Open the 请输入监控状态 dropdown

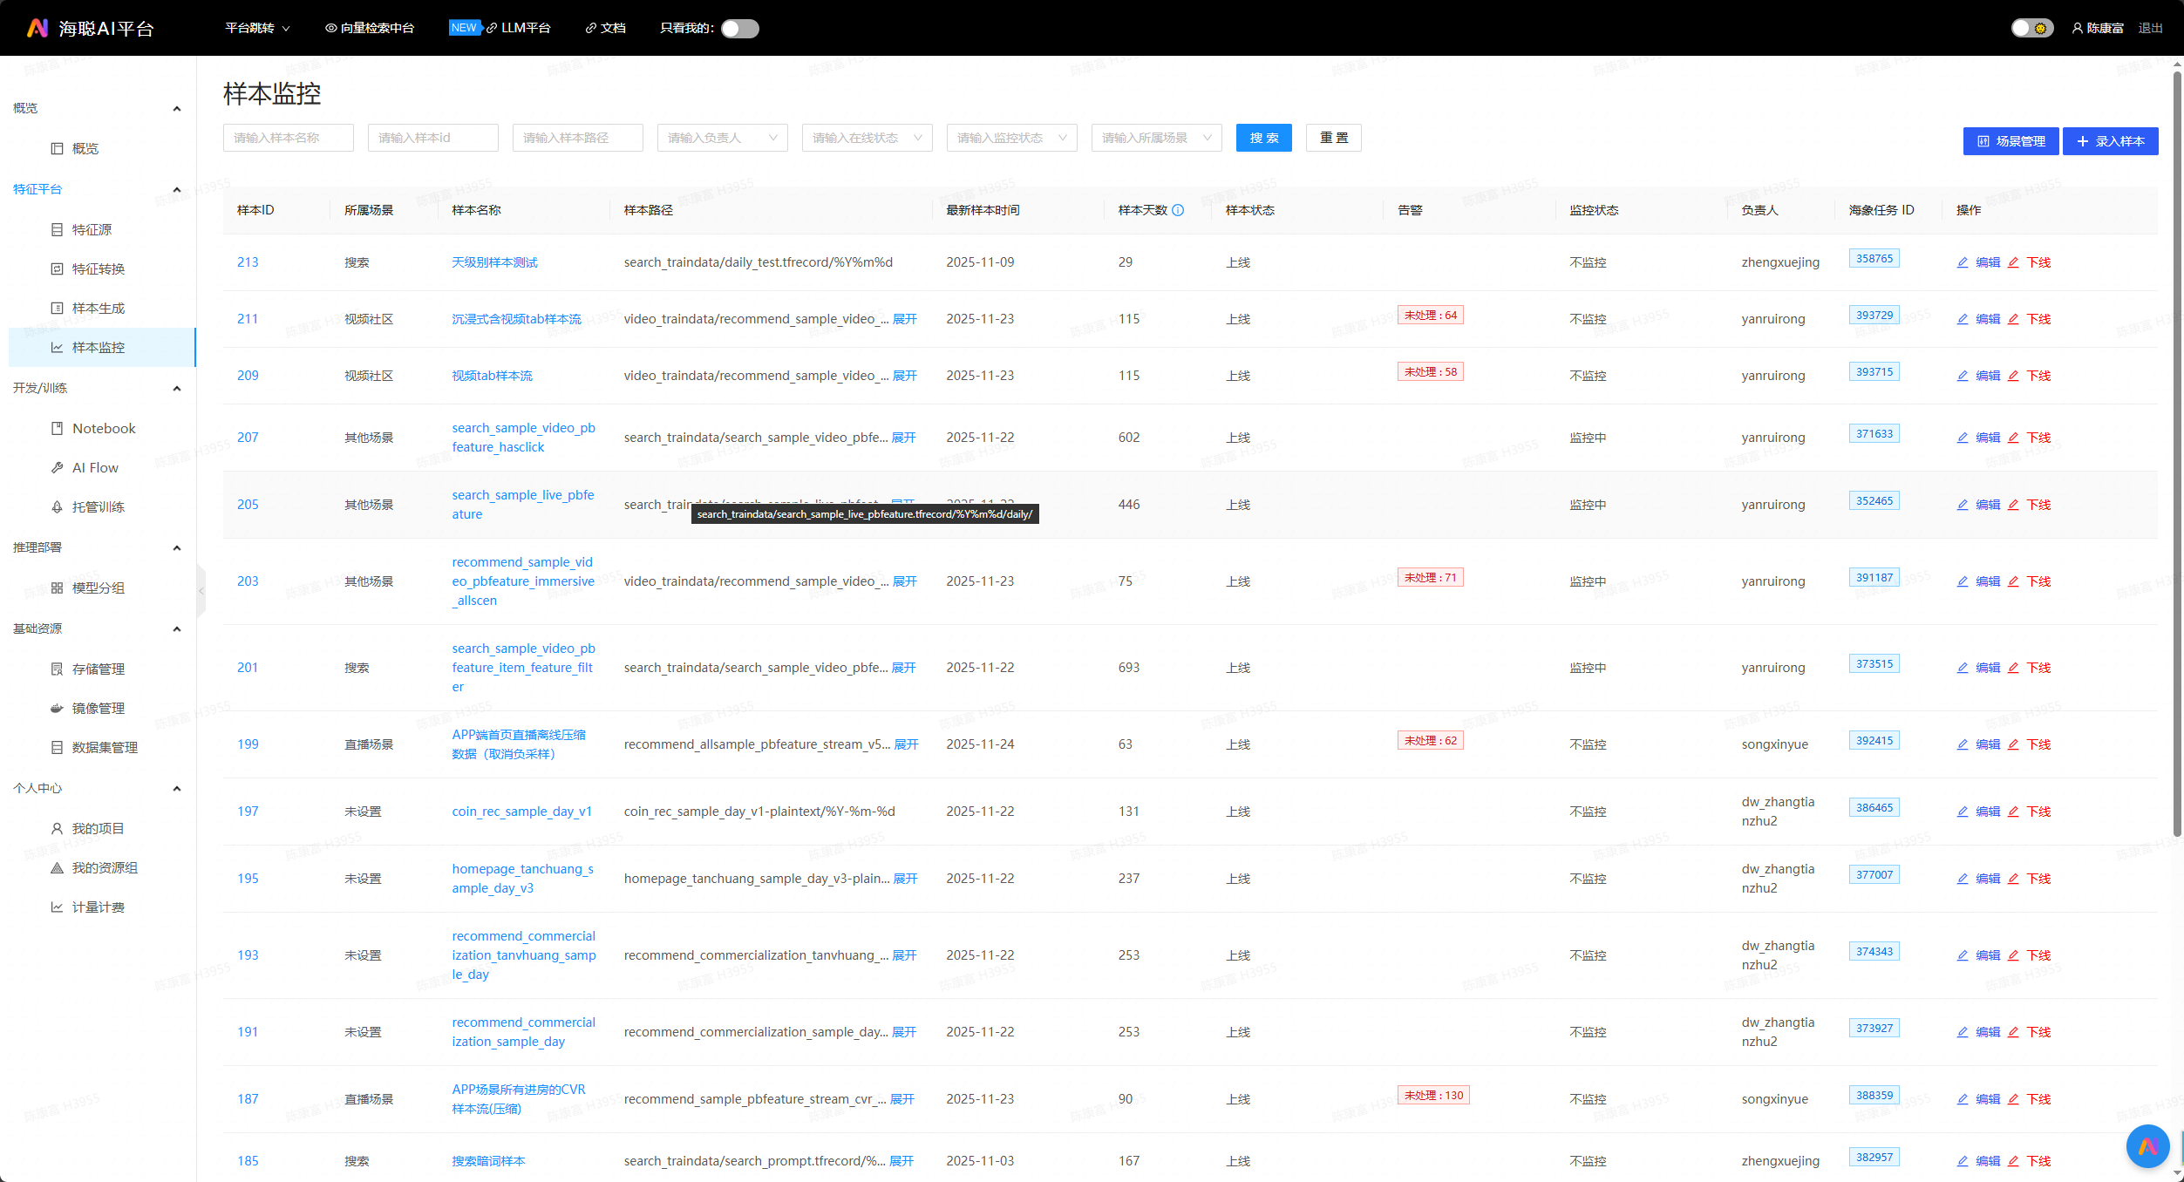click(1011, 138)
